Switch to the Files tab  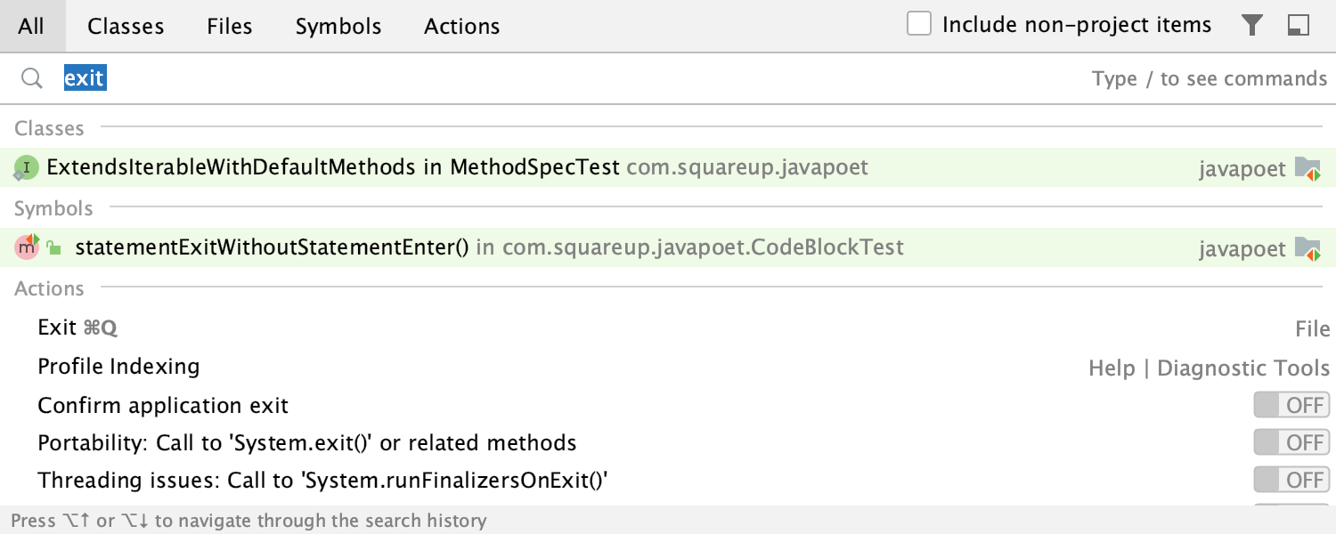[x=229, y=27]
